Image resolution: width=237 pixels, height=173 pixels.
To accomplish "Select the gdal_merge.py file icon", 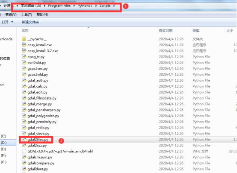I will 24,104.
